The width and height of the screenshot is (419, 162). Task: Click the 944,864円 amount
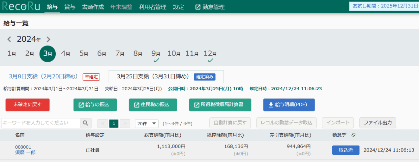tap(299, 147)
